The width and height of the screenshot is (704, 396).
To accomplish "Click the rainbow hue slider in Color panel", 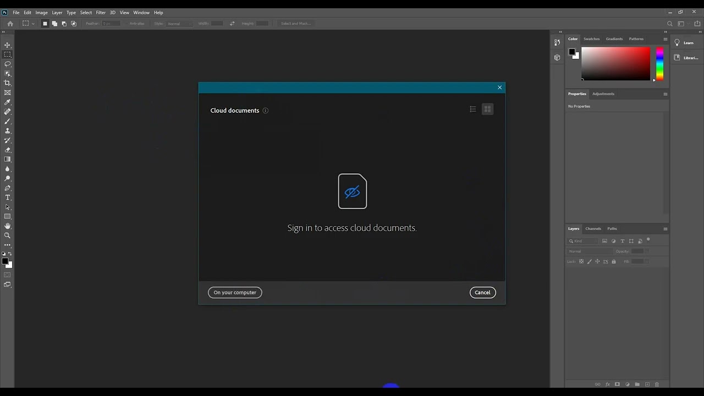I will 659,64.
